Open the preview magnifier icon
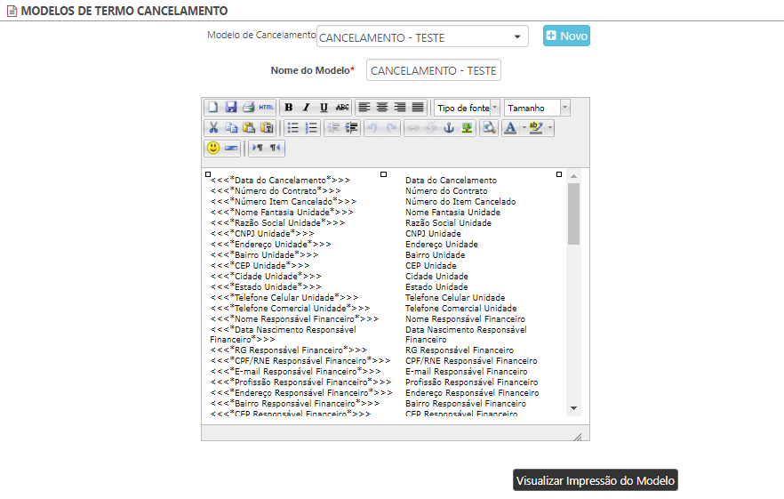This screenshot has width=784, height=499. (489, 127)
